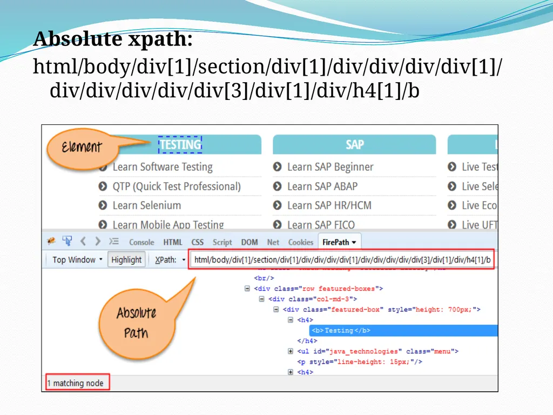This screenshot has width=553, height=415.
Task: Activate the element inspector icon
Action: [67, 241]
